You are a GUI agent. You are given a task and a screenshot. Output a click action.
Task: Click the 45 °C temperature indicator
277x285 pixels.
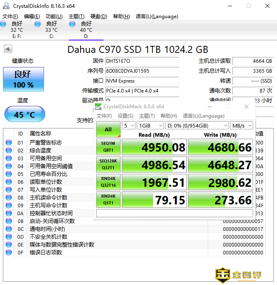point(24,114)
